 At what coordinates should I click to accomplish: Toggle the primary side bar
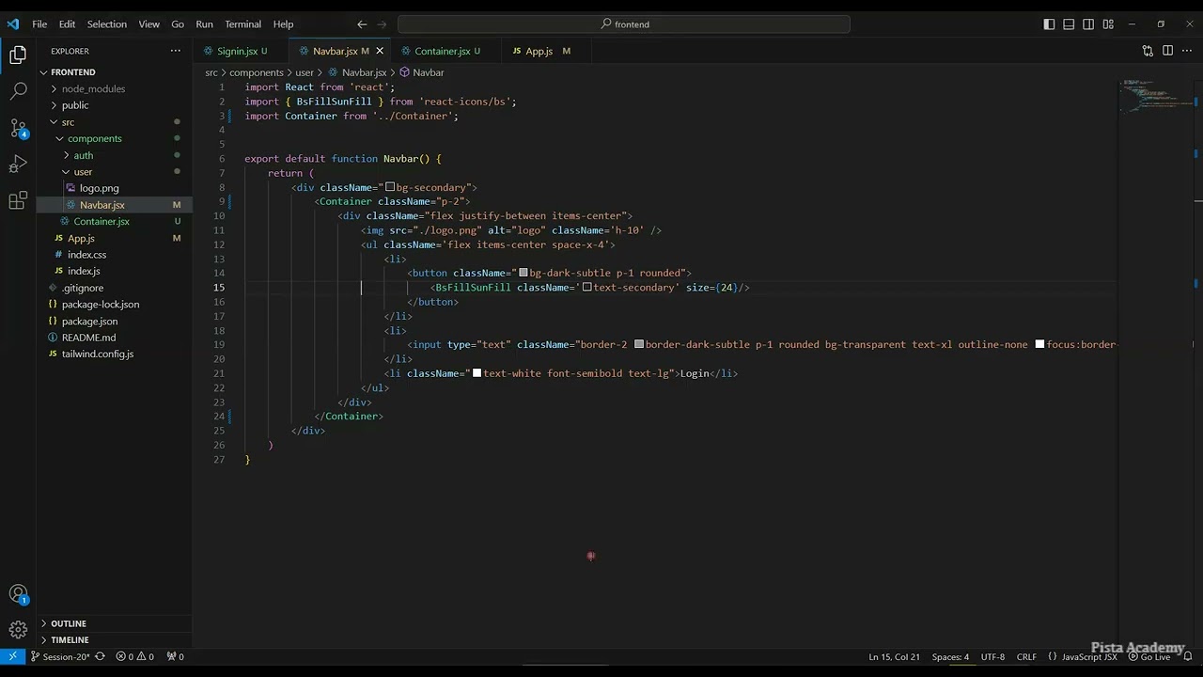(x=1049, y=24)
